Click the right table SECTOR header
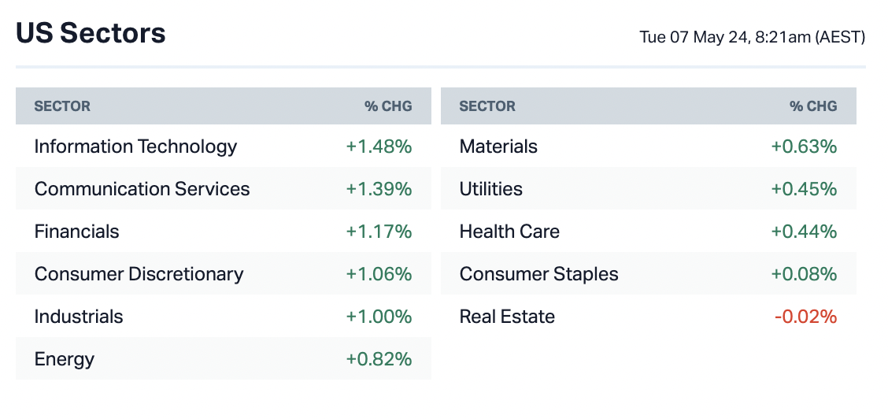 point(487,106)
